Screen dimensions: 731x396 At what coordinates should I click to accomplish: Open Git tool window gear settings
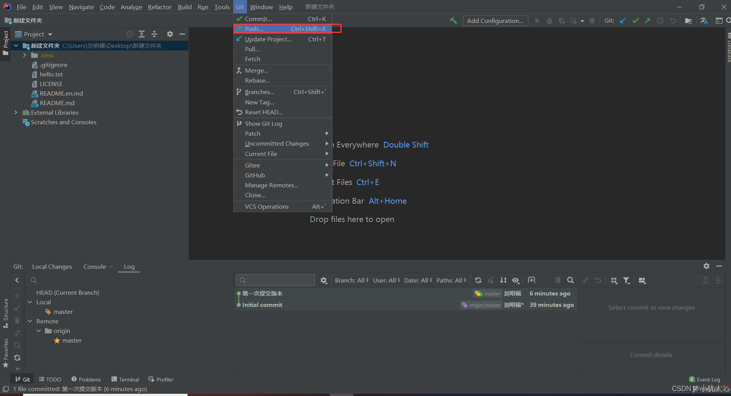(706, 266)
